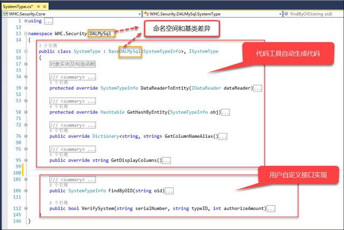Click 'IDataReader' parameter type on line 39
The image size is (344, 230).
206,88
